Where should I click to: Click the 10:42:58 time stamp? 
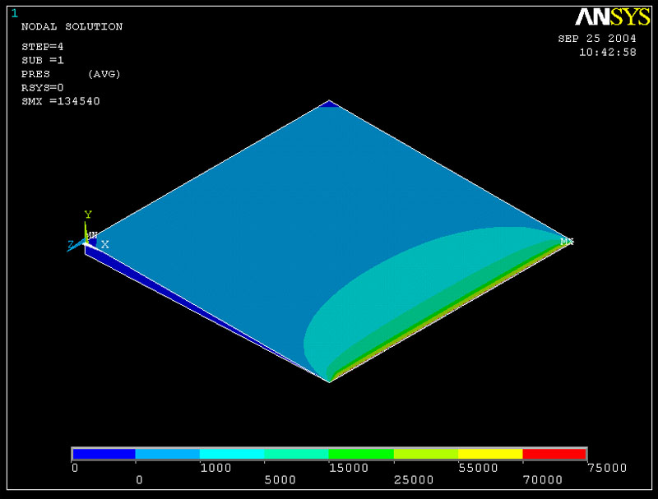[x=608, y=53]
